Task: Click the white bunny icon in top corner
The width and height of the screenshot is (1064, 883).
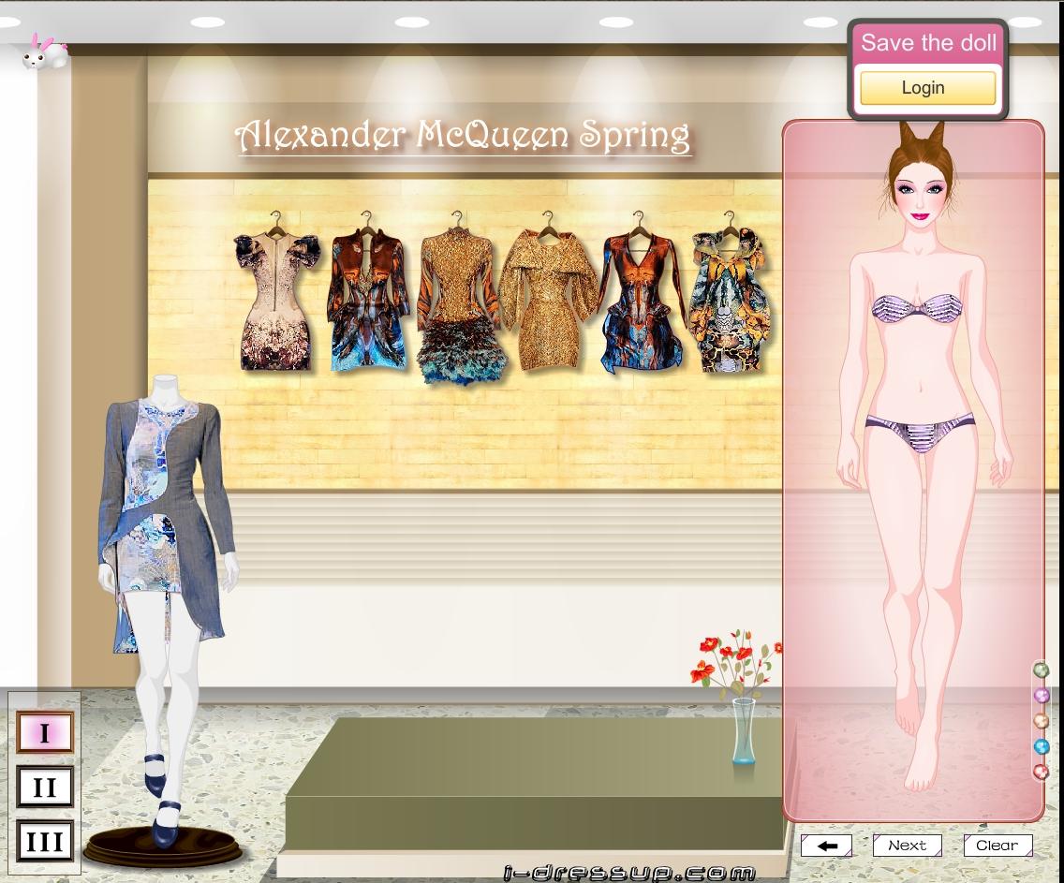Action: coord(42,52)
